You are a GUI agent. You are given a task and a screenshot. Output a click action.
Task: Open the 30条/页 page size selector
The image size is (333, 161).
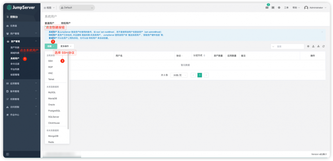point(179,75)
